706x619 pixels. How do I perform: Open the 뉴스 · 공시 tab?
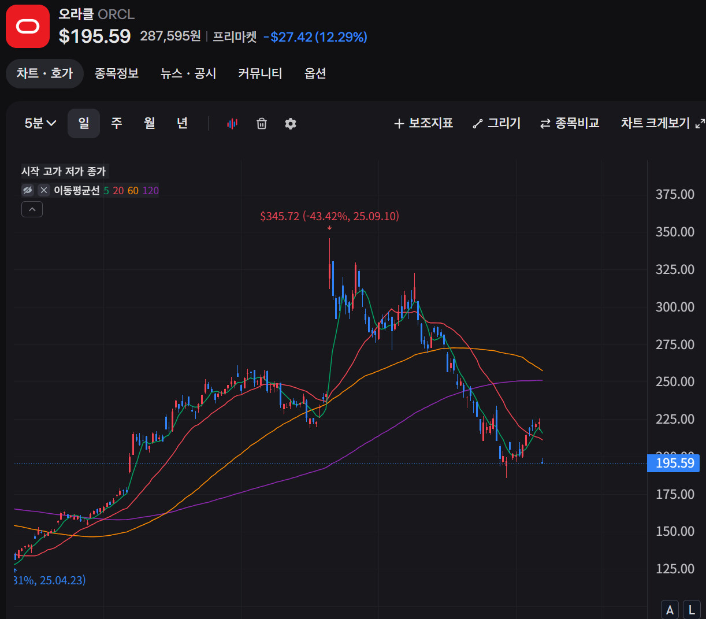click(188, 73)
